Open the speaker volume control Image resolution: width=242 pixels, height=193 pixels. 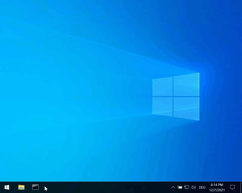point(193,187)
